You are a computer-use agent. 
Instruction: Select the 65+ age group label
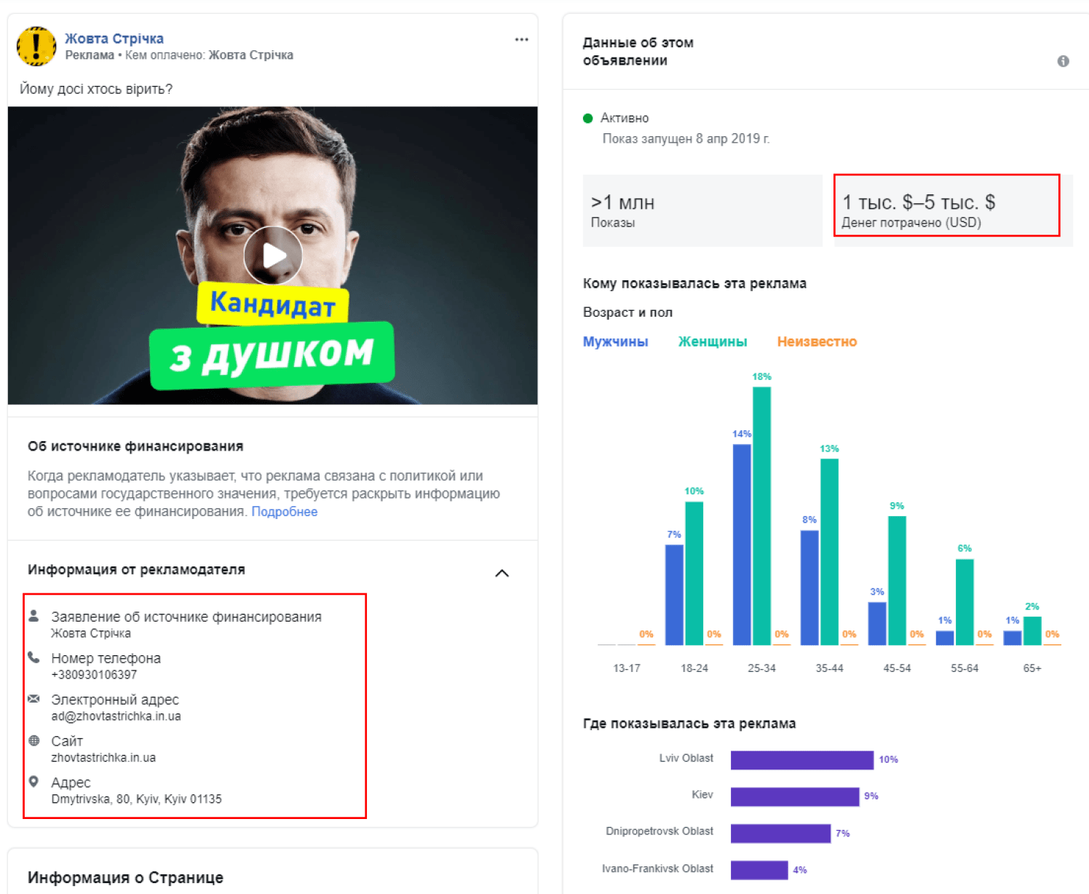point(1032,668)
